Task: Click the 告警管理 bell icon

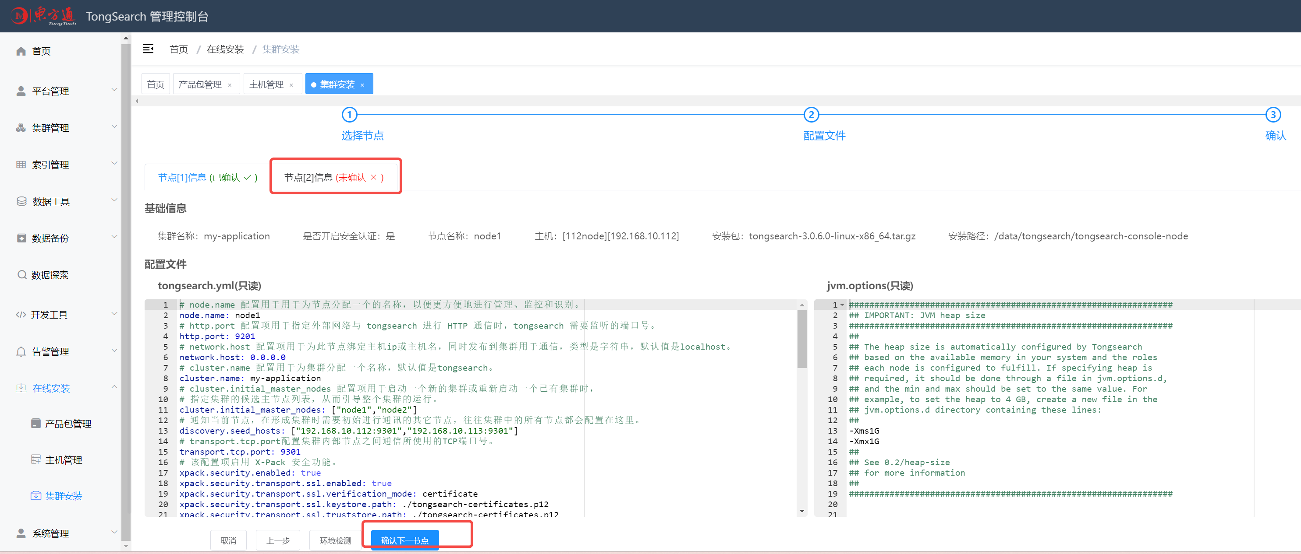Action: click(21, 351)
